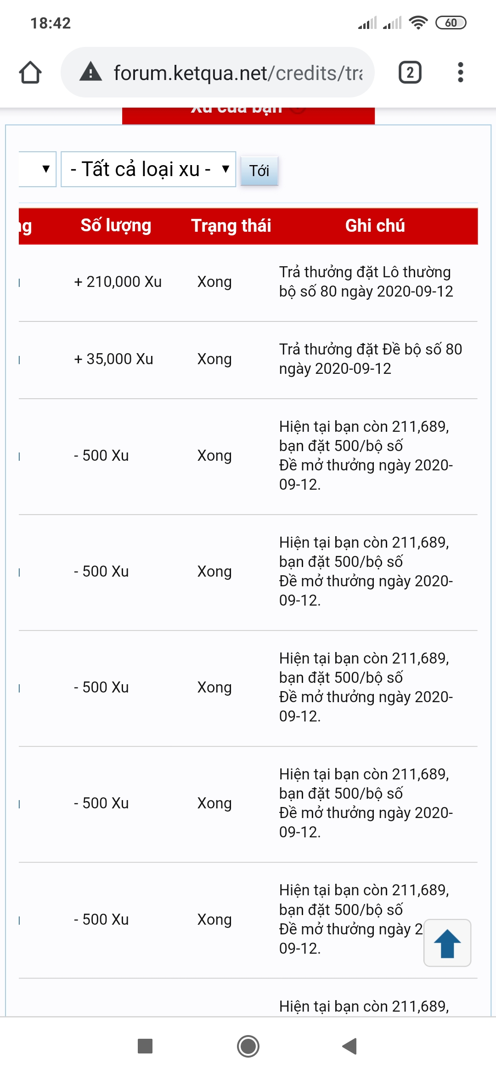The height and width of the screenshot is (1076, 496).
Task: Select the 'Số lượng' column header
Action: tap(116, 226)
